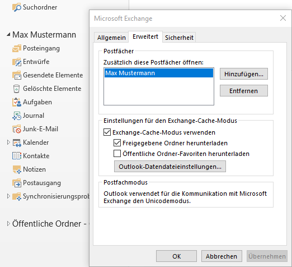This screenshot has width=292, height=267.
Task: Click the Postausgang outbox icon
Action: point(17,183)
